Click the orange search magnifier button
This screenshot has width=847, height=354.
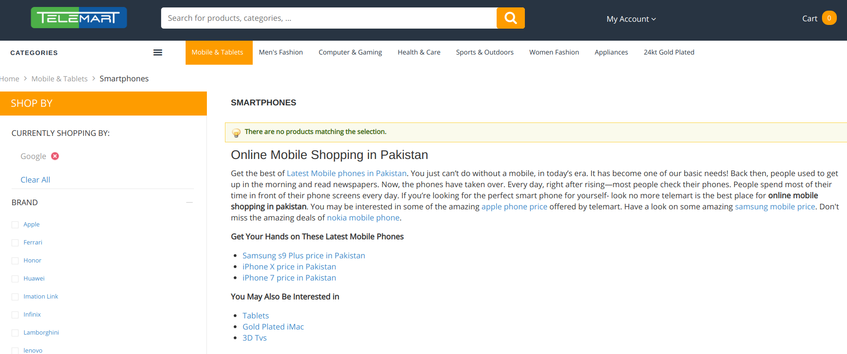(511, 18)
